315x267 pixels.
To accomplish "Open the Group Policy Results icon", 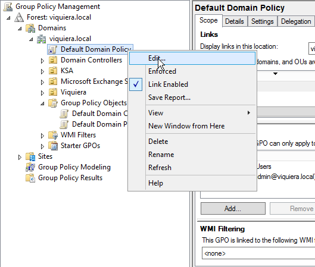I will pyautogui.click(x=30, y=178).
